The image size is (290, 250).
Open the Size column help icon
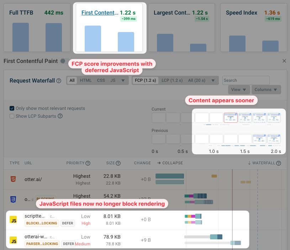click(x=118, y=163)
